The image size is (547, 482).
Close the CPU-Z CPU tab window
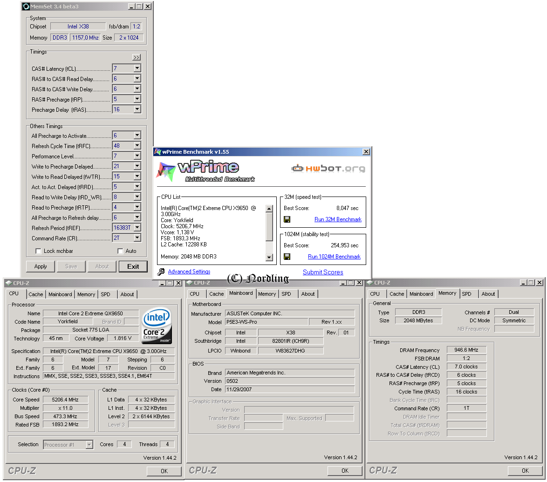pos(178,283)
